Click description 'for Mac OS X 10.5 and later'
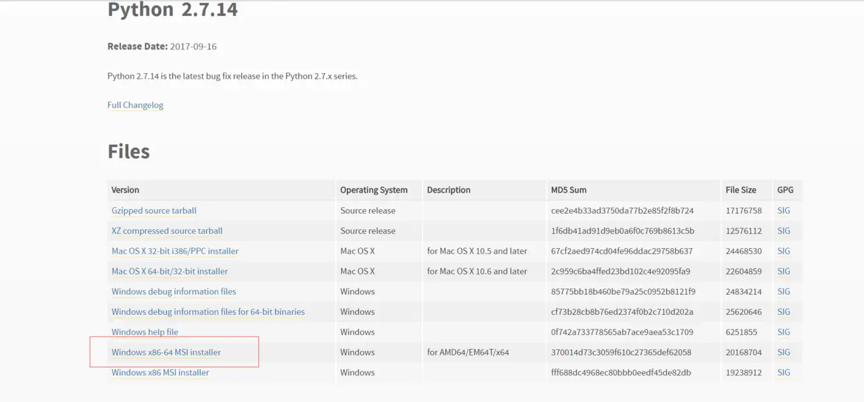Screen dimensions: 864x402 [x=477, y=251]
